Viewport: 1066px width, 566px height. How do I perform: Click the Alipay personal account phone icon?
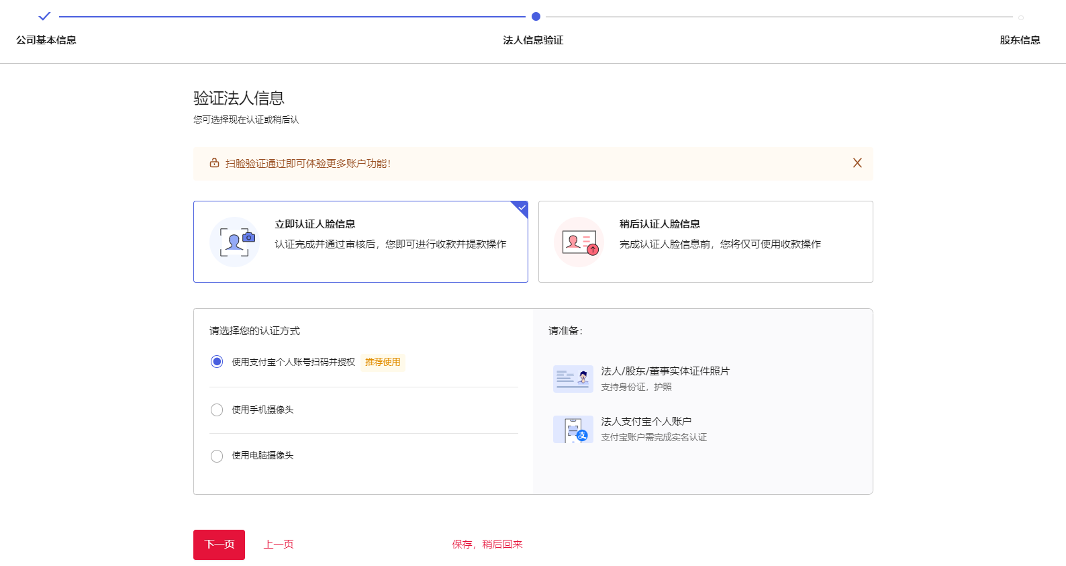[x=573, y=430]
